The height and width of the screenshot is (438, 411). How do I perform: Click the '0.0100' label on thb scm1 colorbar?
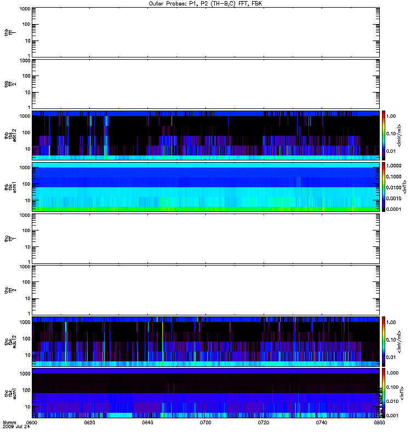393,187
